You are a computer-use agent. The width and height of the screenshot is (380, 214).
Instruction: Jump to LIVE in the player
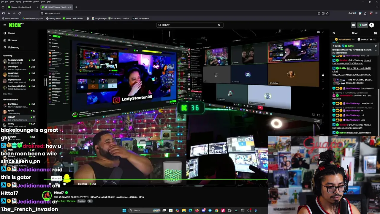tap(93, 184)
